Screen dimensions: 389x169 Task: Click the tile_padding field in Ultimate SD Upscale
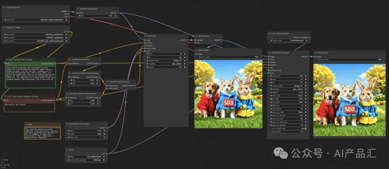pyautogui.click(x=289, y=109)
